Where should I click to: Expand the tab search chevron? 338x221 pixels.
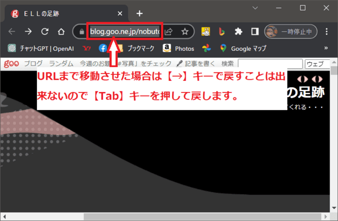click(255, 8)
